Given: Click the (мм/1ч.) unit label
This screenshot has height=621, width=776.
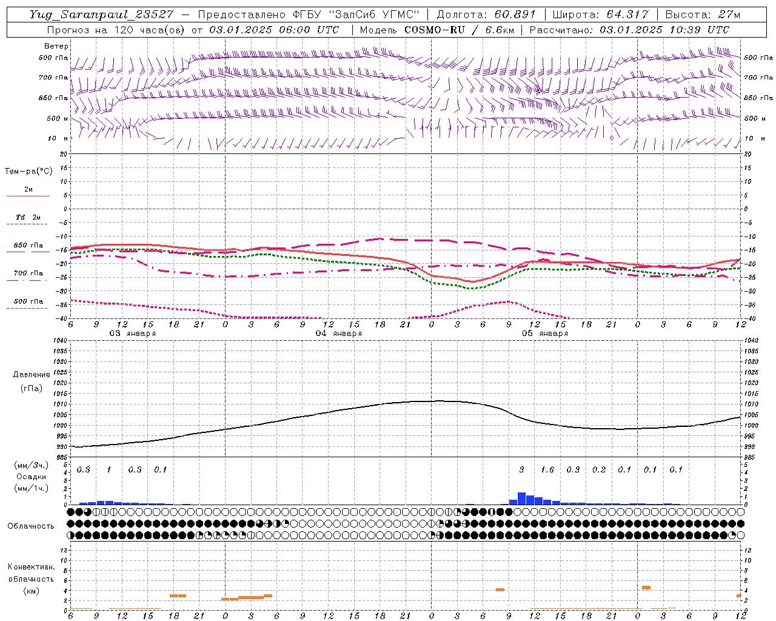Looking at the screenshot, I should 31,488.
